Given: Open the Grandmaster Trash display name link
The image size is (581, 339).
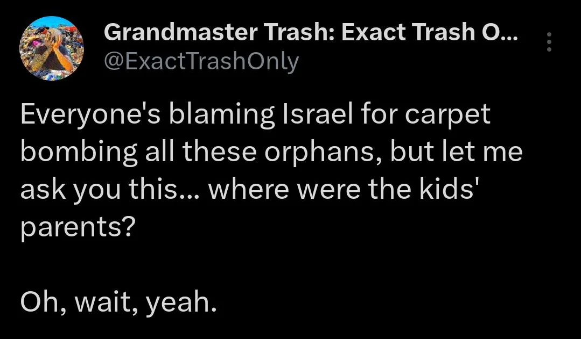Looking at the screenshot, I should pos(311,32).
